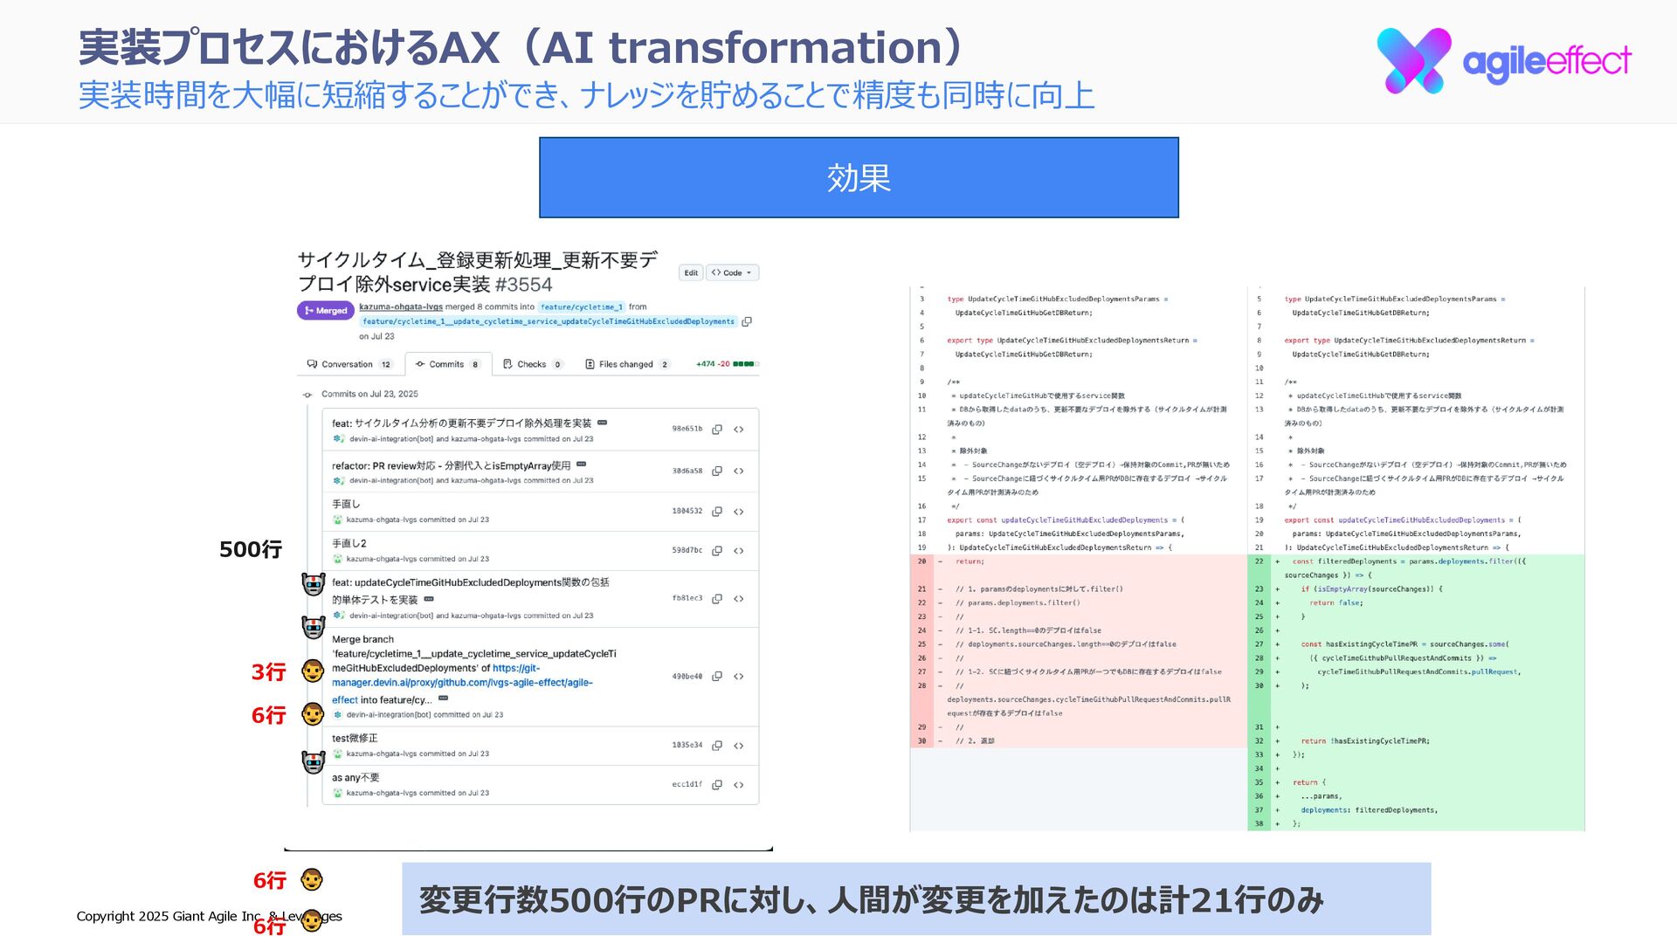
Task: Expand the refactor PR review commit description ellipsis
Action: (581, 465)
